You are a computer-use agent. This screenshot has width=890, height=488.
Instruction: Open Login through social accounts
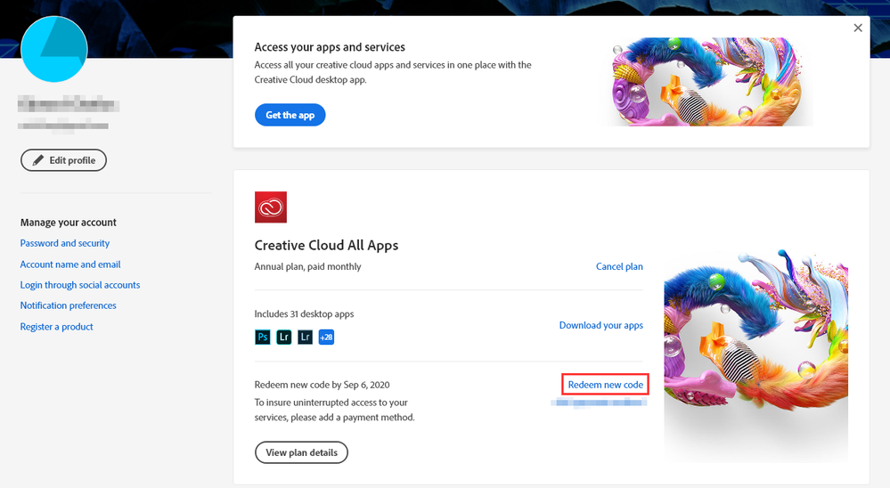pyautogui.click(x=80, y=285)
